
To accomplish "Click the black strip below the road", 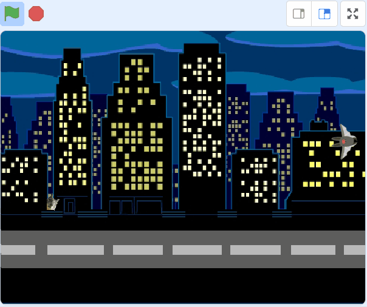I will 182,285.
